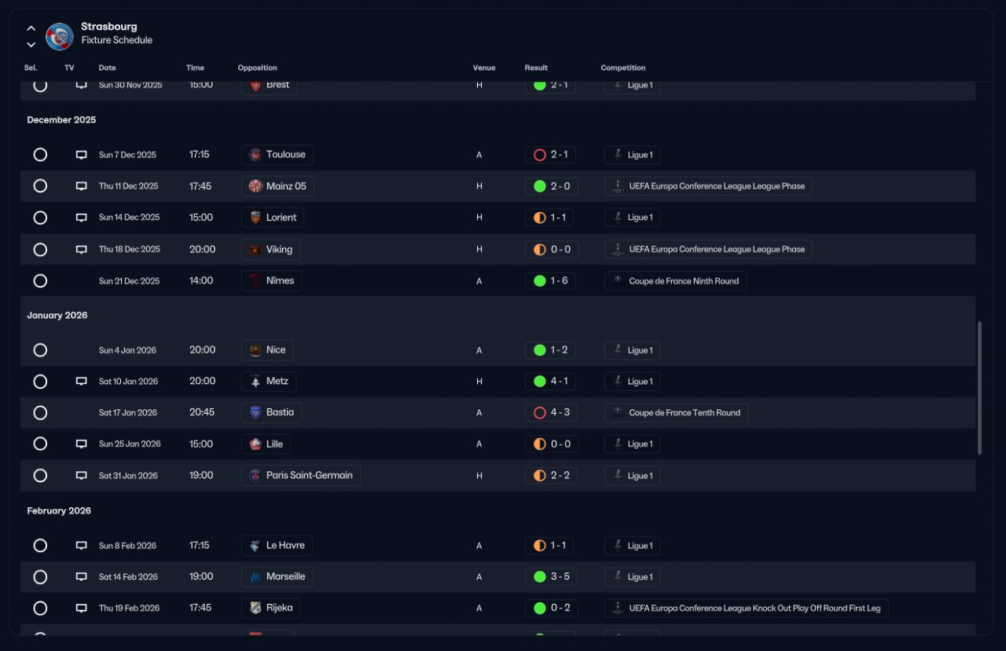Click the fixture list vertical scrollbar

click(x=979, y=387)
